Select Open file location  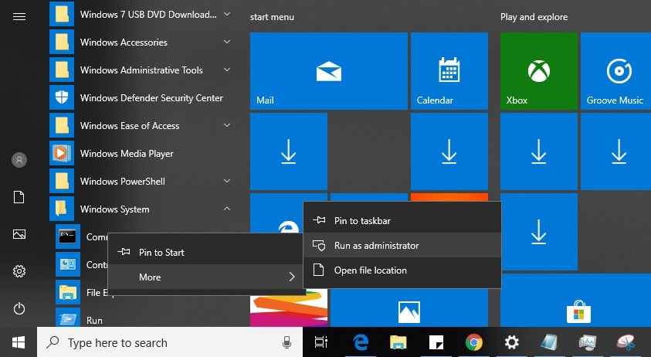pyautogui.click(x=370, y=270)
